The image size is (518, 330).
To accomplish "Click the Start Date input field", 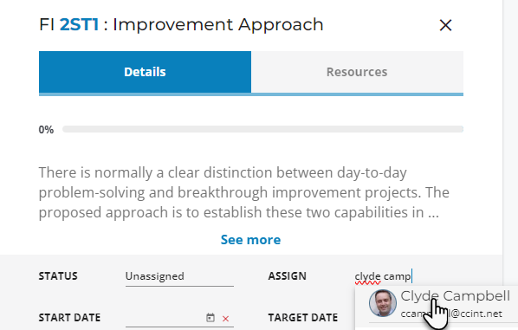I will (165, 318).
